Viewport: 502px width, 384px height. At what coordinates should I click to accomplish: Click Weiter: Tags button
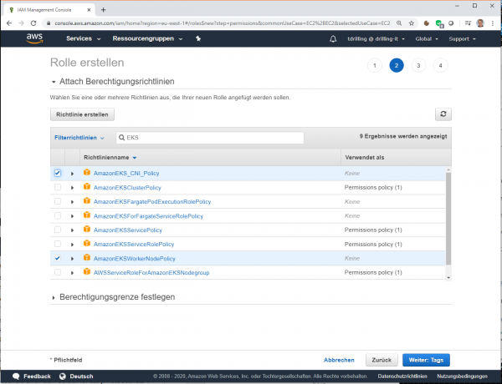click(426, 360)
